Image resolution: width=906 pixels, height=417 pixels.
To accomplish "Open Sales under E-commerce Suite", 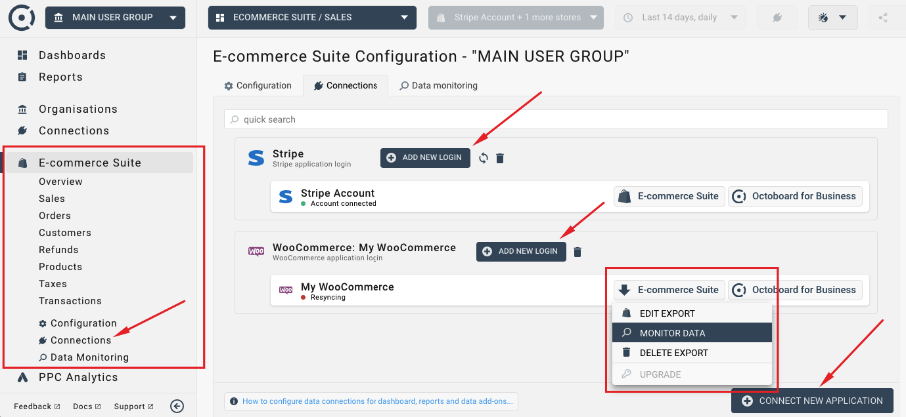I will [52, 199].
